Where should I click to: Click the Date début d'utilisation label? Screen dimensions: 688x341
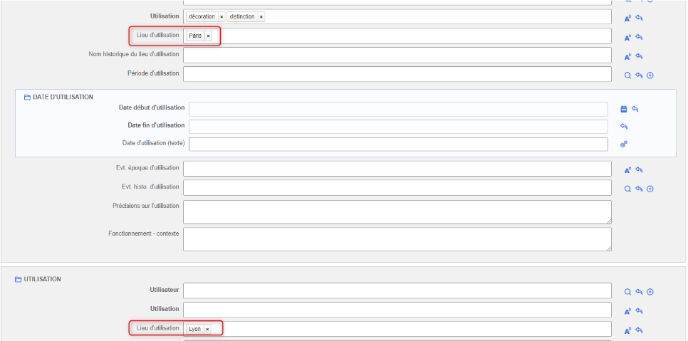[152, 107]
